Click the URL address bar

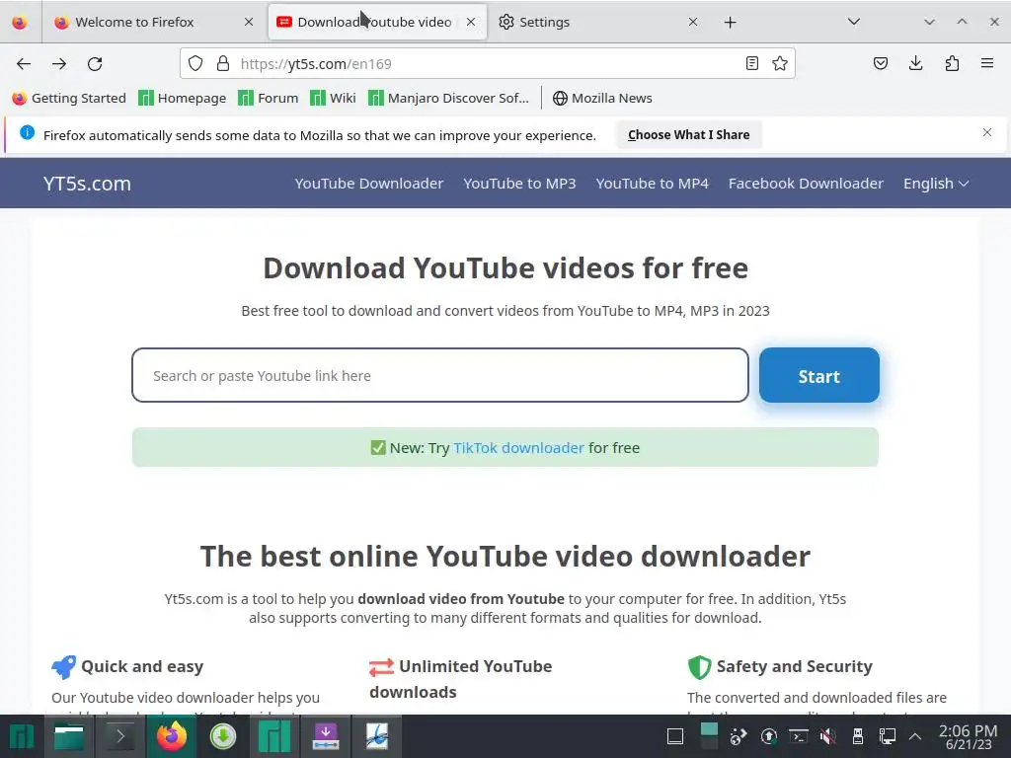point(487,64)
